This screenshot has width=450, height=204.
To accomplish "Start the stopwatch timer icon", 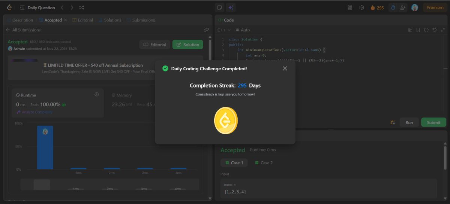I will coord(393,7).
